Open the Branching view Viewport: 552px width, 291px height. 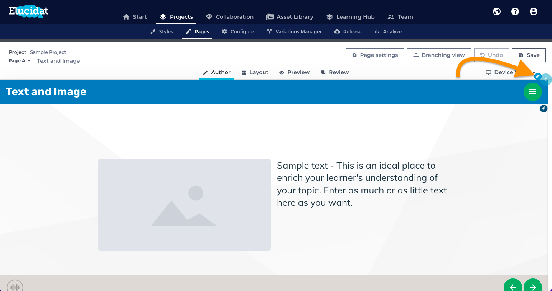tap(439, 55)
